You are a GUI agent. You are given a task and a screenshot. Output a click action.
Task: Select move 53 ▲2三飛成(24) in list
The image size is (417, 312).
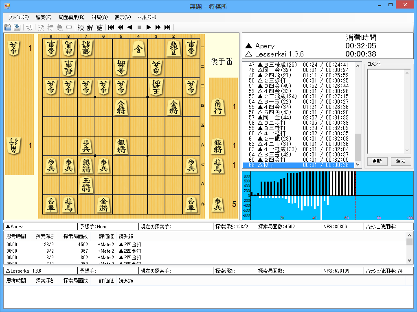298,96
